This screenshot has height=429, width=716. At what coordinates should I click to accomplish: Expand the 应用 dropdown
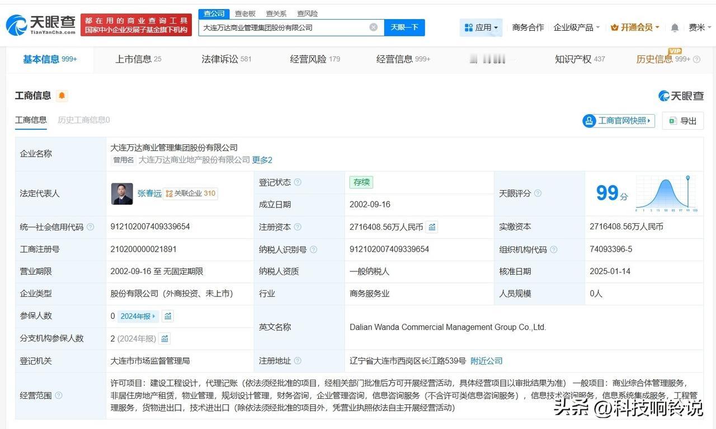point(481,27)
